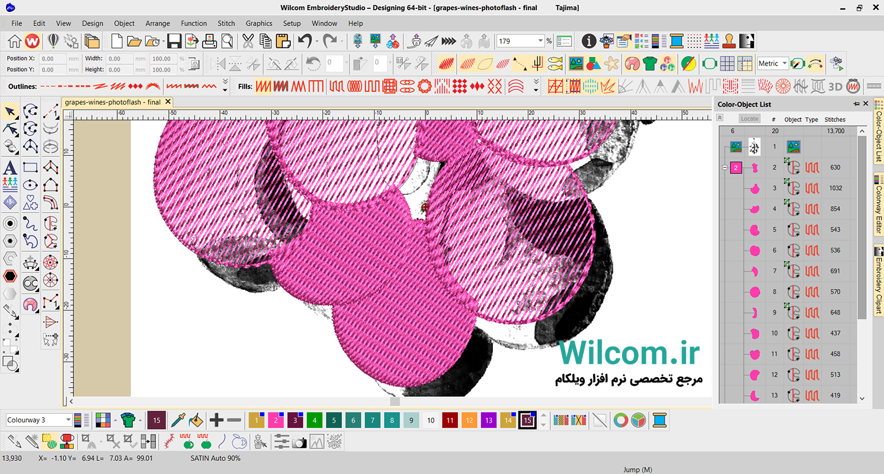The width and height of the screenshot is (884, 474).
Task: Create a new blank design
Action: tap(117, 41)
